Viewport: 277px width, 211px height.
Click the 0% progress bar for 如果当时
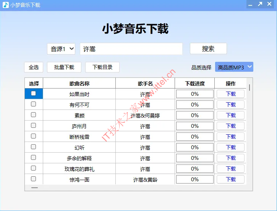[x=195, y=94]
